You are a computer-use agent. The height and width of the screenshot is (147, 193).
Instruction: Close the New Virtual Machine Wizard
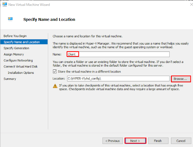pos(191,5)
